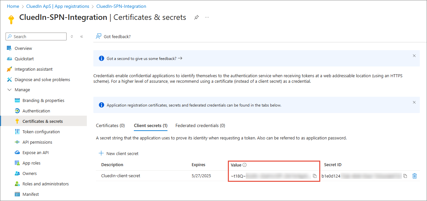Click the Got feedback person icon
The image size is (427, 201).
pyautogui.click(x=99, y=36)
